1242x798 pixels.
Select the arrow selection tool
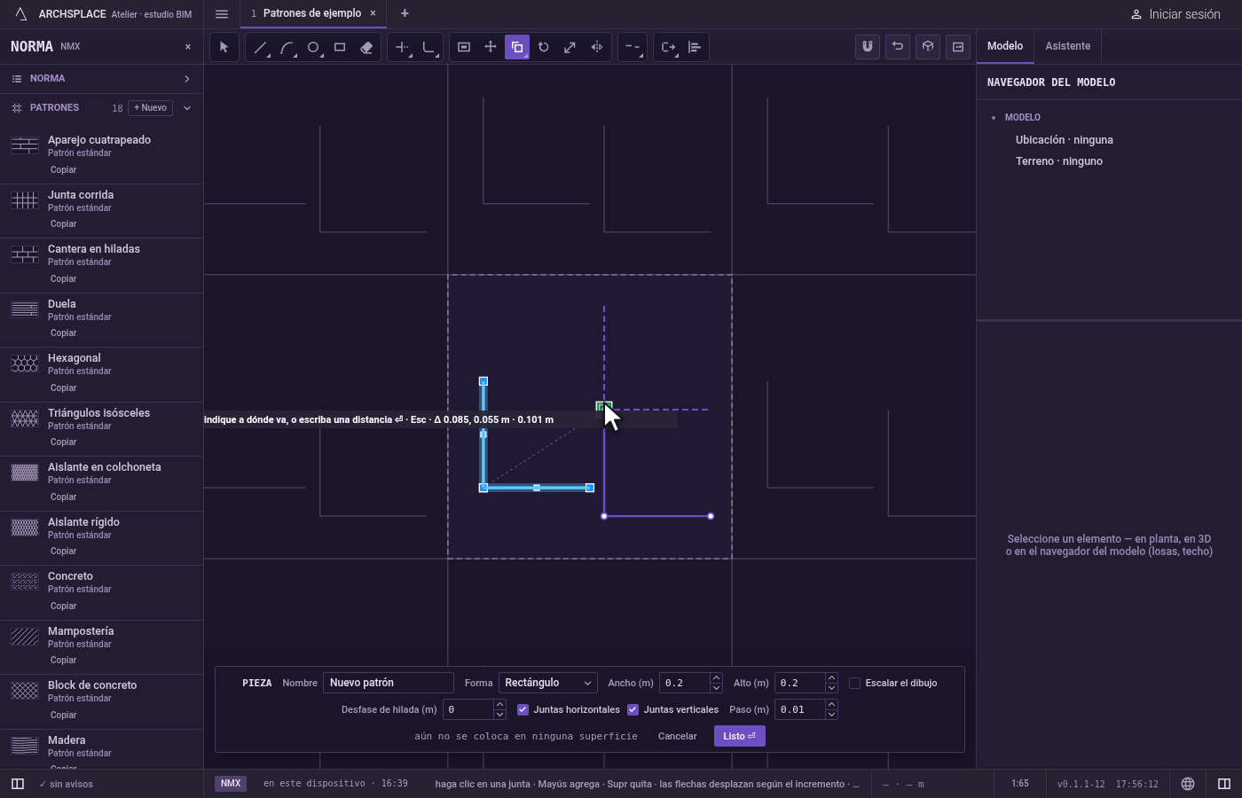[x=224, y=47]
